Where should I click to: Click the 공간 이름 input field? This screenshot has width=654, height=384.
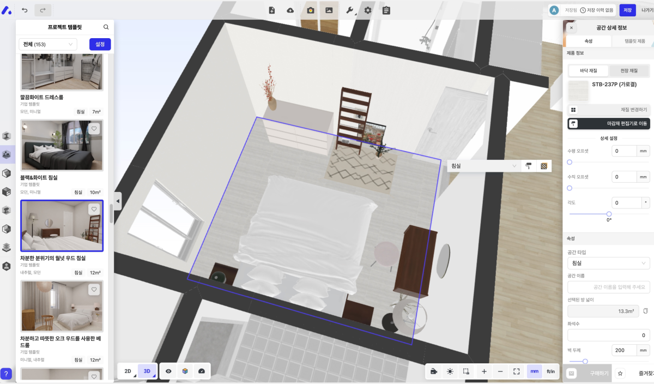point(608,287)
